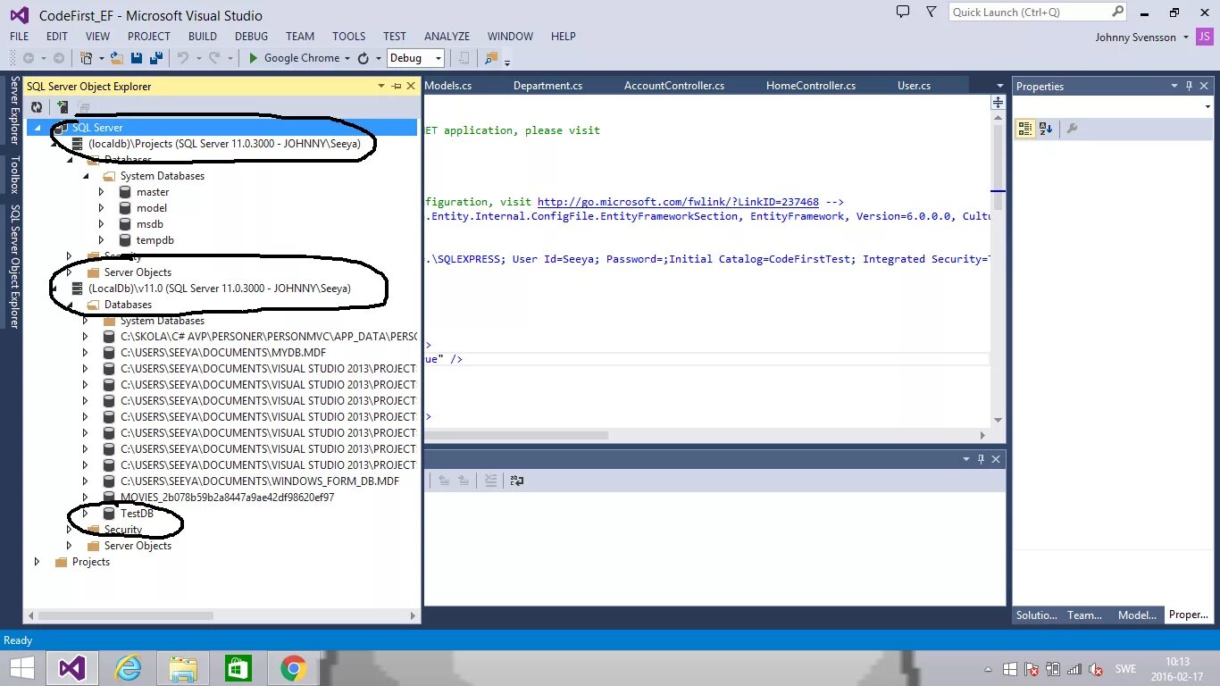Open the FILE menu
Screen dimensions: 1220x686
click(19, 37)
